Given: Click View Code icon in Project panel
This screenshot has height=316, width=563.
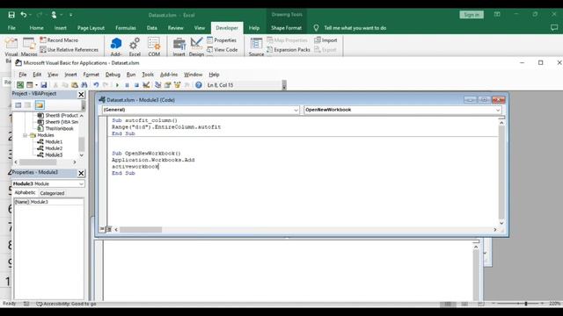Looking at the screenshot, I should (18, 105).
